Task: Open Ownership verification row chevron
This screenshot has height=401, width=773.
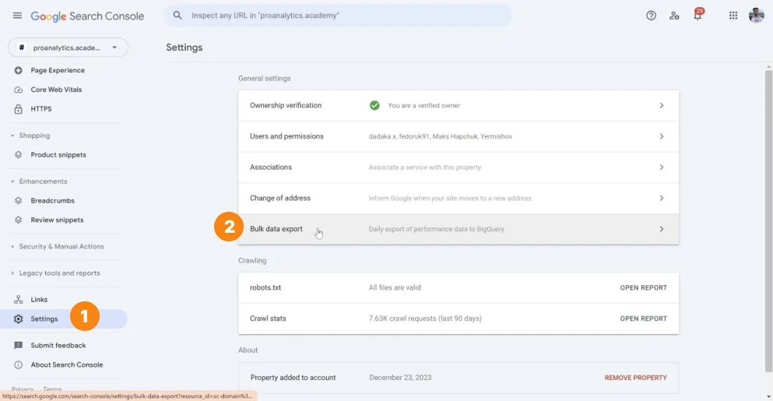Action: coord(662,105)
